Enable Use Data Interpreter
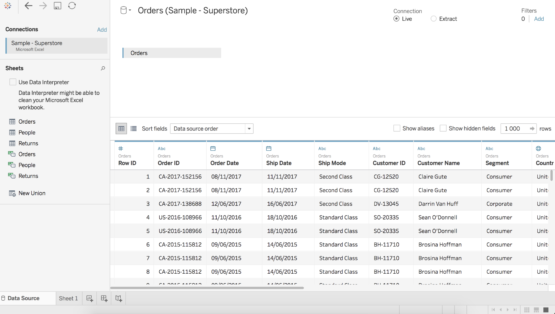 pos(13,82)
